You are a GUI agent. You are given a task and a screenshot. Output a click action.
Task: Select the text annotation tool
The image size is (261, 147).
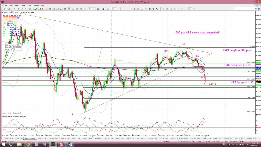142,9
